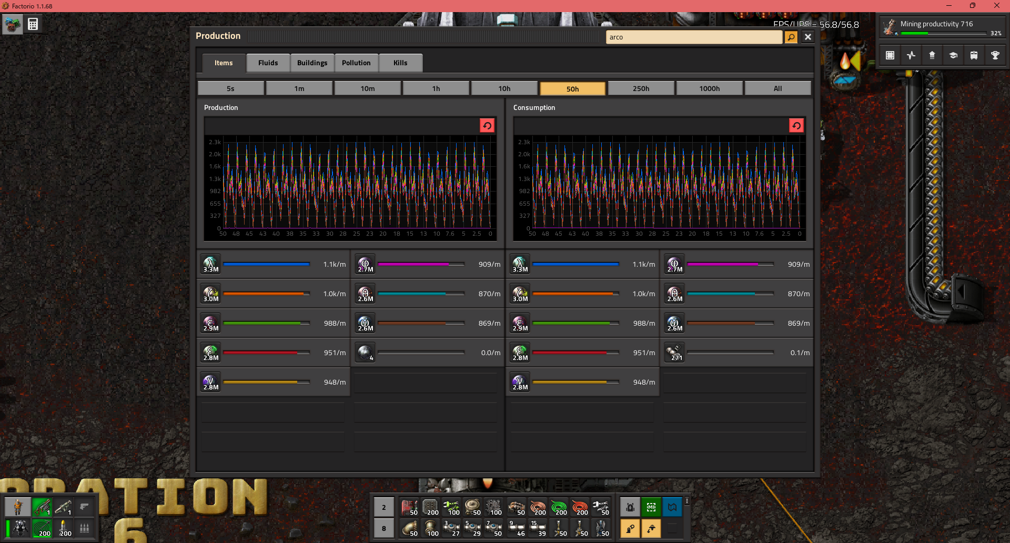
Task: Select the All time range
Action: click(x=777, y=88)
